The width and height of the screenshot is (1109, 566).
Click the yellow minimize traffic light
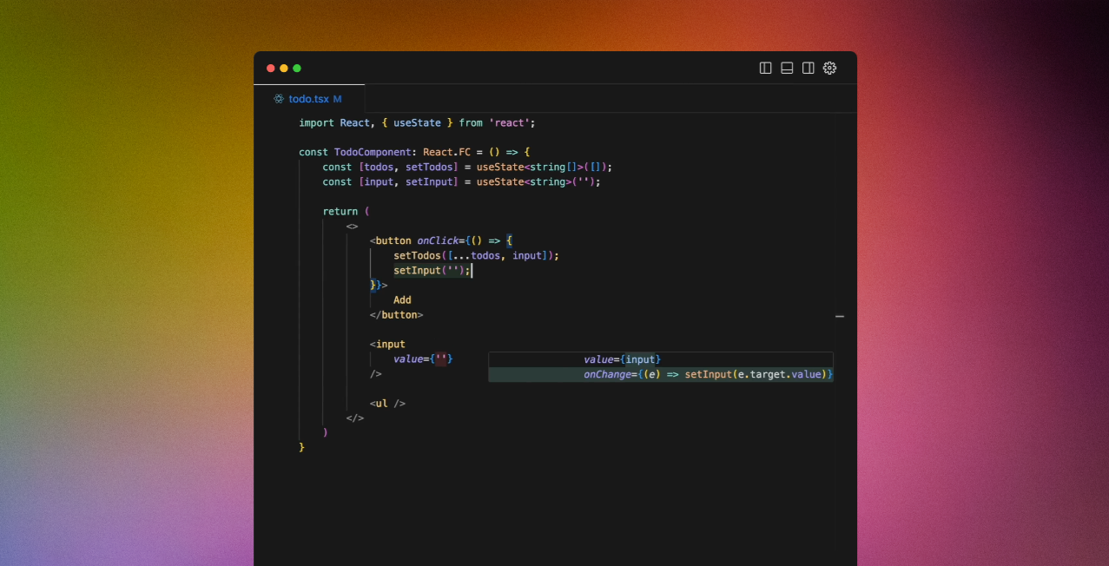[284, 68]
